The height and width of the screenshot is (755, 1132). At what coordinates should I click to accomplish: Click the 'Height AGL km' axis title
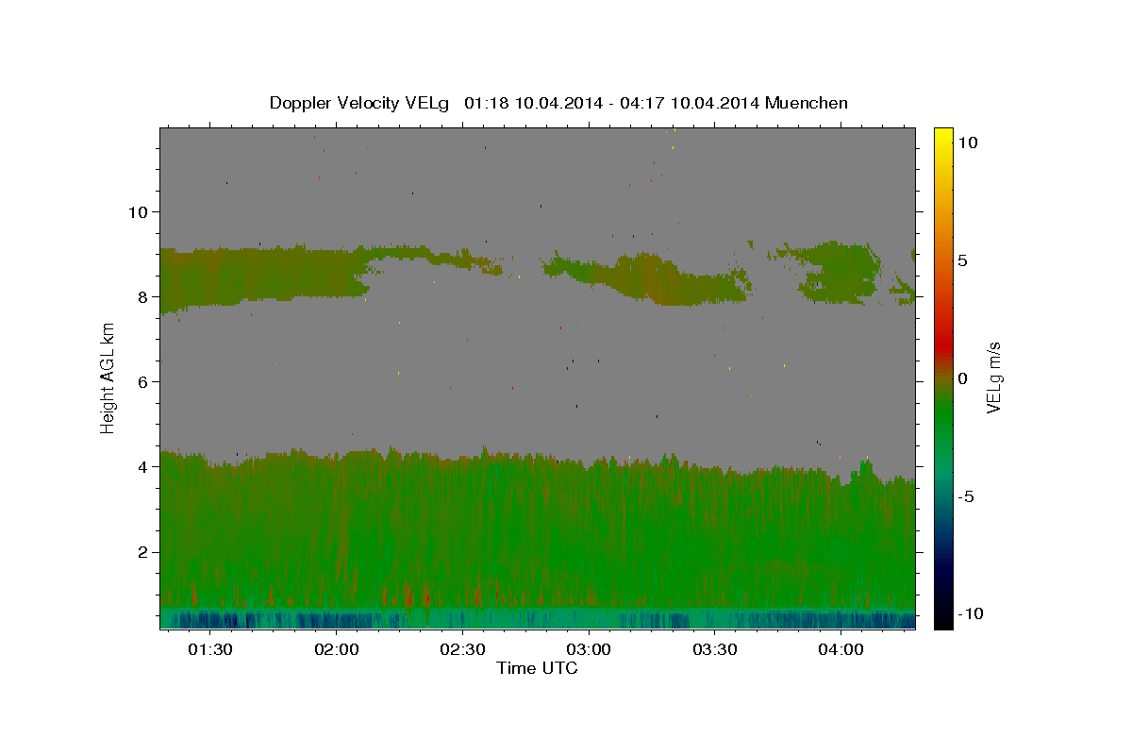[108, 377]
